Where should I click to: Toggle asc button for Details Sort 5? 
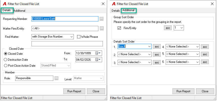coord(205,54)
